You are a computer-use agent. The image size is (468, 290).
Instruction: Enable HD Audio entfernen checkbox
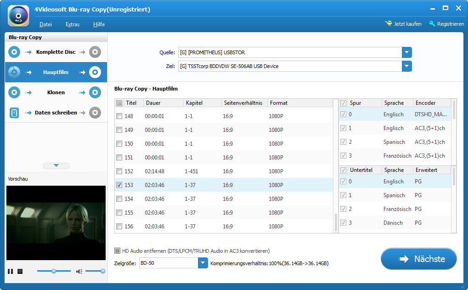[x=118, y=251]
